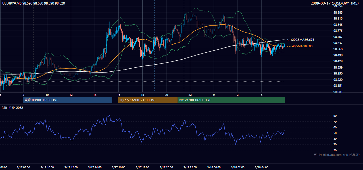363x170 pixels.
Task: Click the 98.637 price axis label
Action: pyautogui.click(x=337, y=43)
